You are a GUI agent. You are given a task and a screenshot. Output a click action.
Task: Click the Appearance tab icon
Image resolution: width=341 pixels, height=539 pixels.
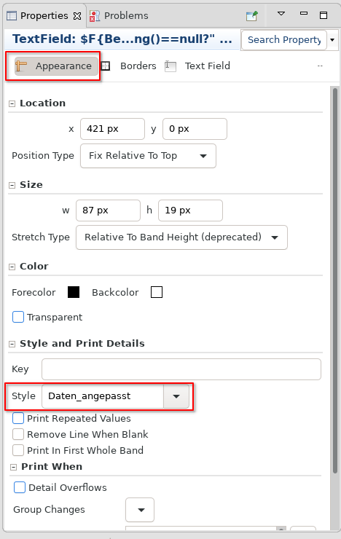[x=21, y=66]
